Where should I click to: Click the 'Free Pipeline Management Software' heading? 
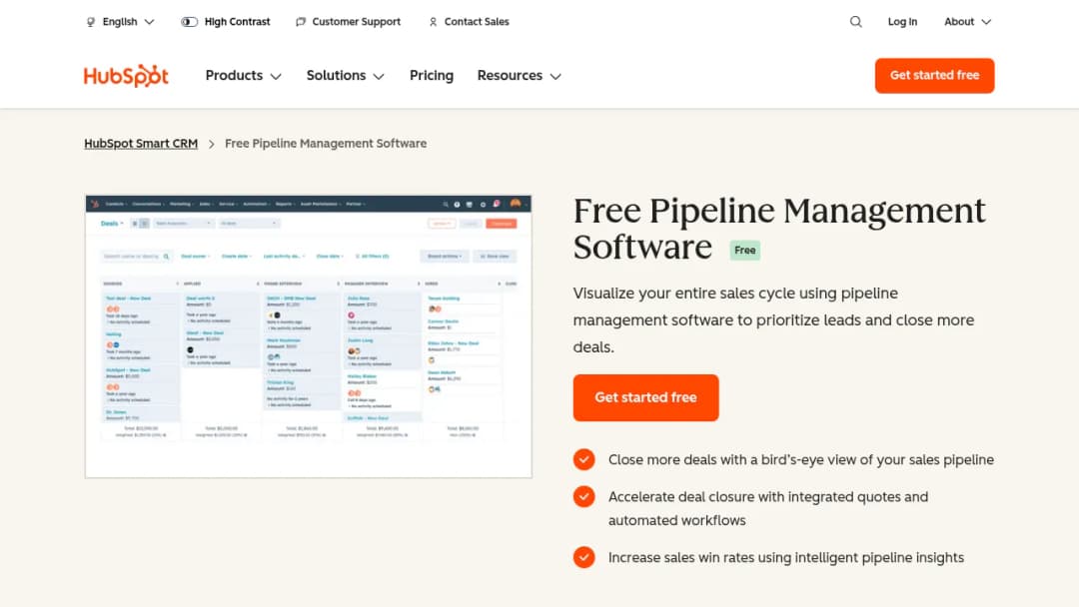click(x=779, y=229)
